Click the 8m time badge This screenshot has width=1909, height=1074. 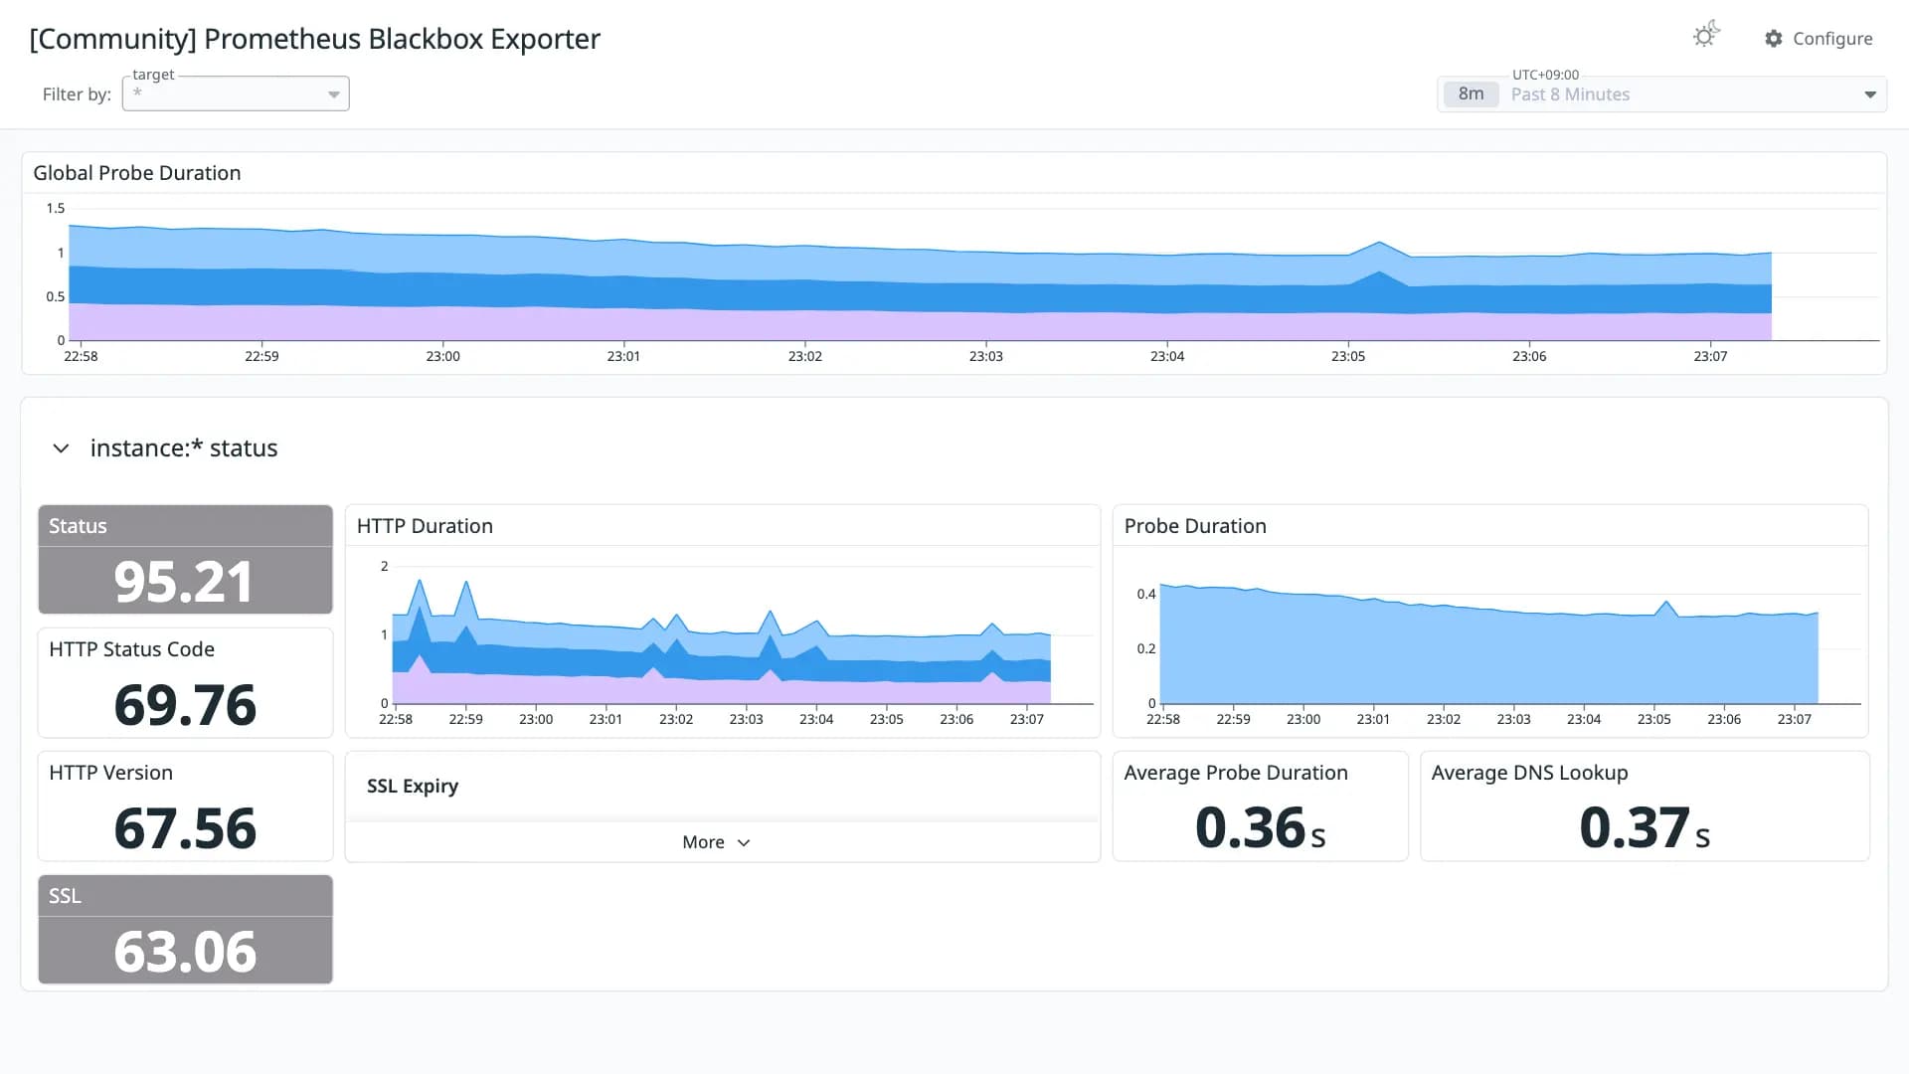pyautogui.click(x=1471, y=94)
